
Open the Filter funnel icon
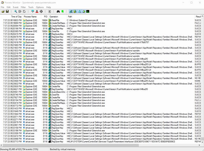(x=33, y=11)
